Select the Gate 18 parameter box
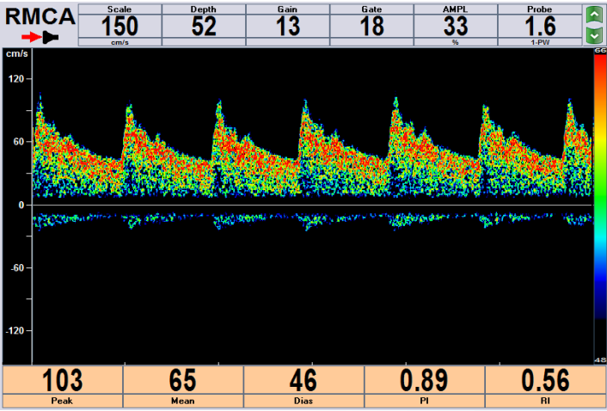This screenshot has height=411, width=607. tap(371, 24)
